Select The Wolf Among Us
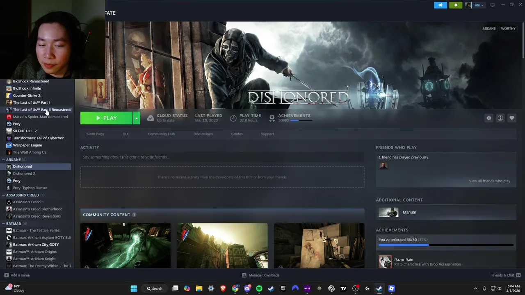Viewport: 525px width, 295px height. pos(30,152)
